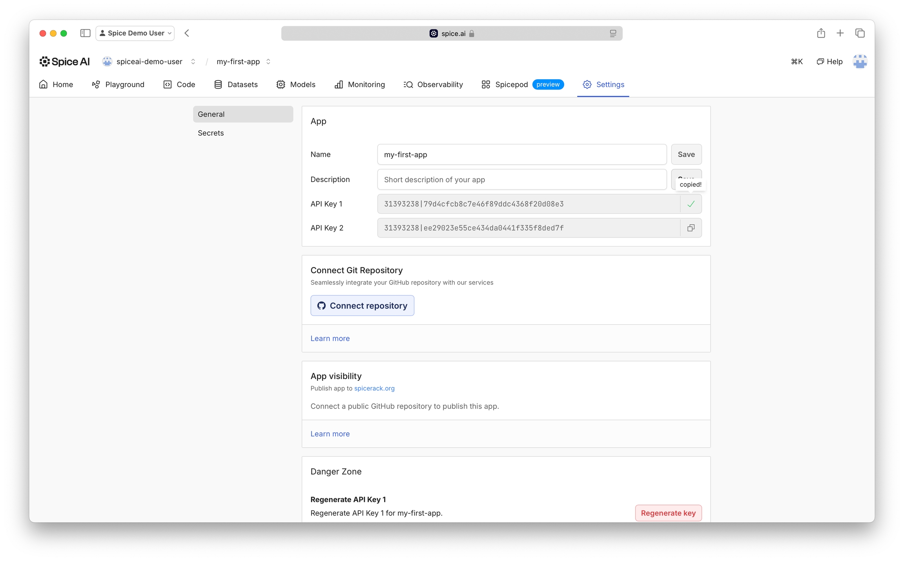Click the Spice AI logo

click(x=65, y=62)
